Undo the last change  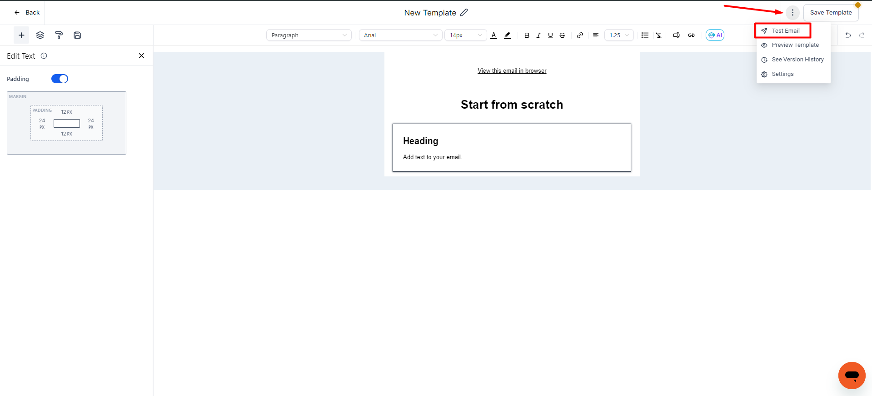click(847, 35)
